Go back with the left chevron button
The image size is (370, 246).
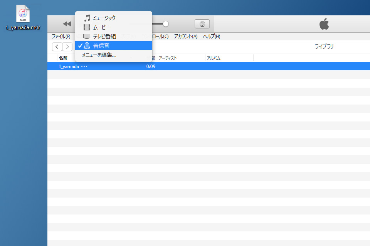(57, 47)
